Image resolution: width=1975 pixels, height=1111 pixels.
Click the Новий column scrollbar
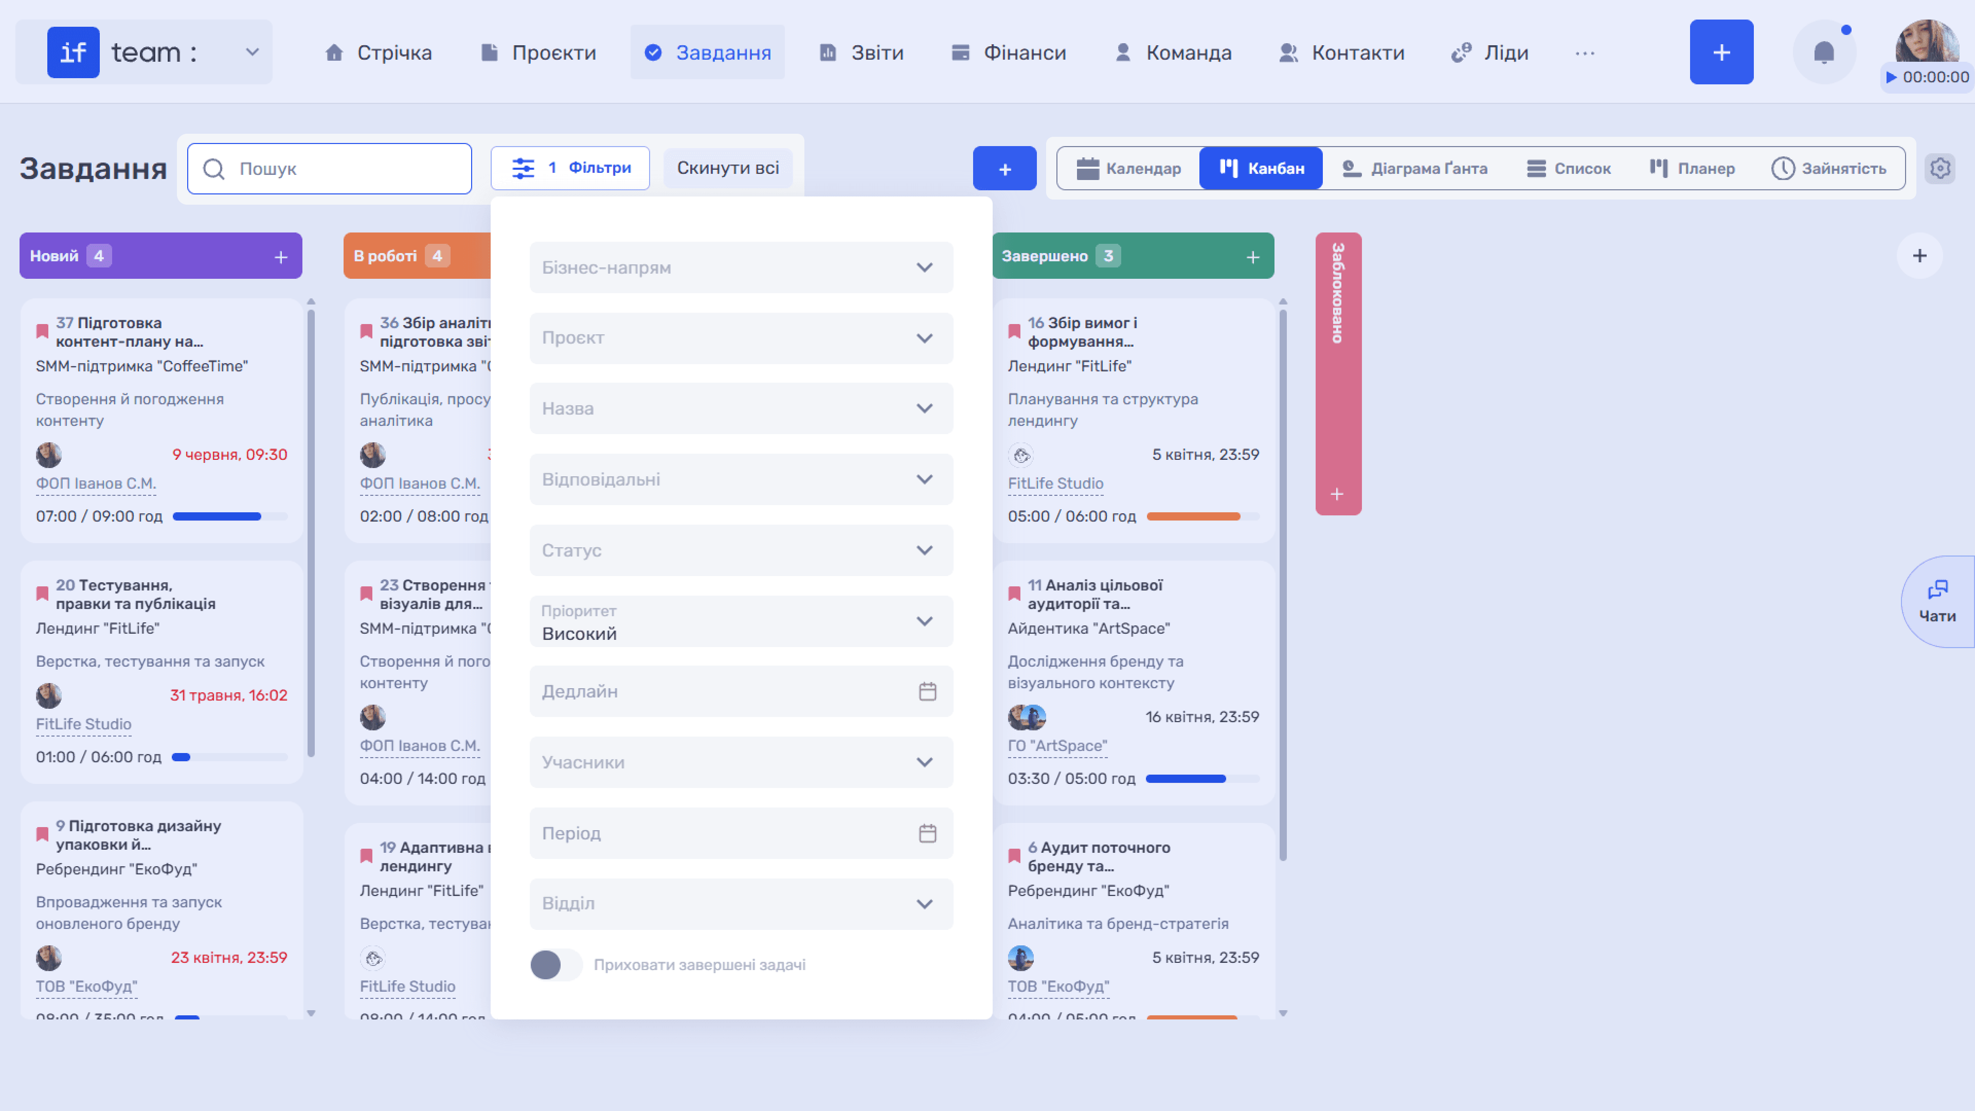[x=311, y=533]
